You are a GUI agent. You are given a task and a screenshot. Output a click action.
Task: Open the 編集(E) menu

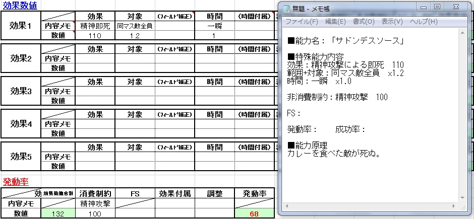(335, 22)
